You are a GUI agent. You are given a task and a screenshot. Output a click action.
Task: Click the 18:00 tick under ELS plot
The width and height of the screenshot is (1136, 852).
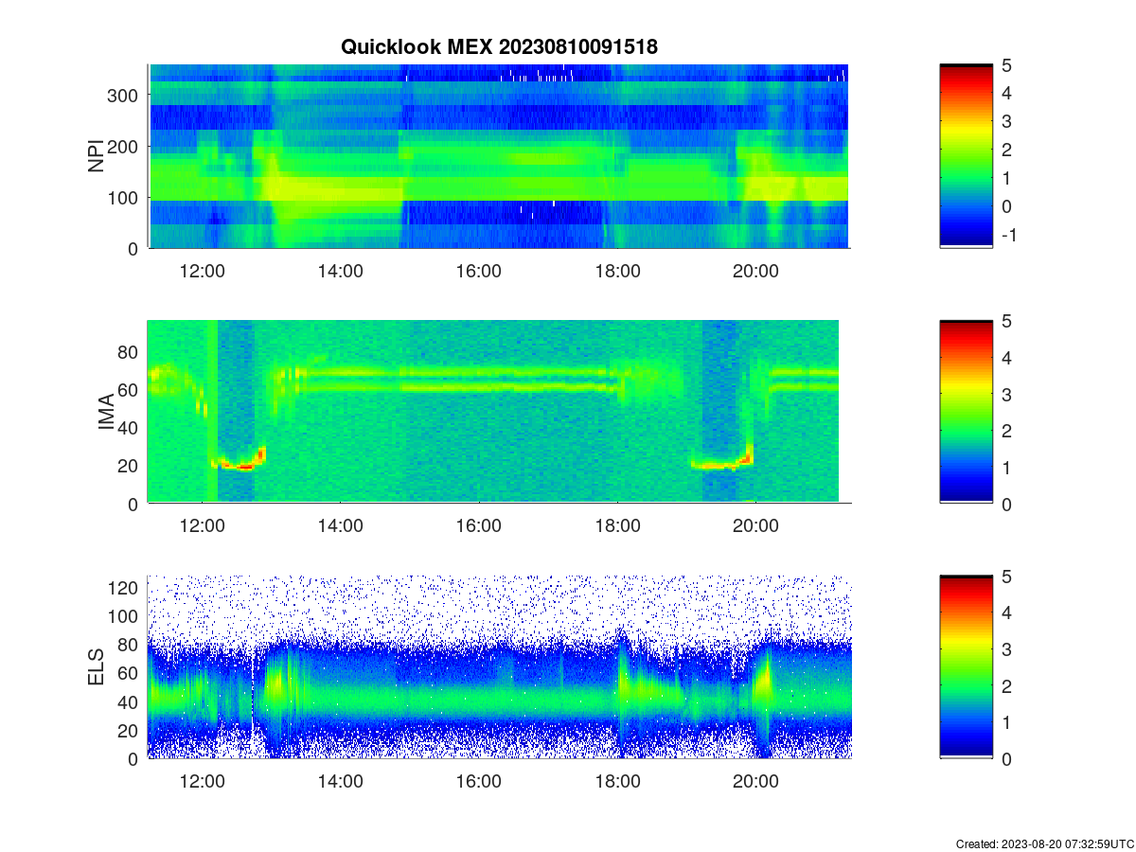coord(617,782)
